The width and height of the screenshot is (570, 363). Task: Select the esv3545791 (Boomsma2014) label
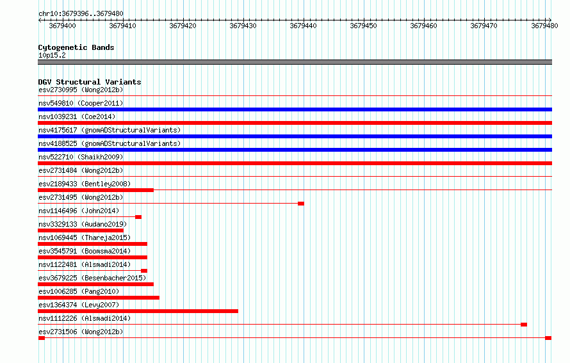pos(85,251)
